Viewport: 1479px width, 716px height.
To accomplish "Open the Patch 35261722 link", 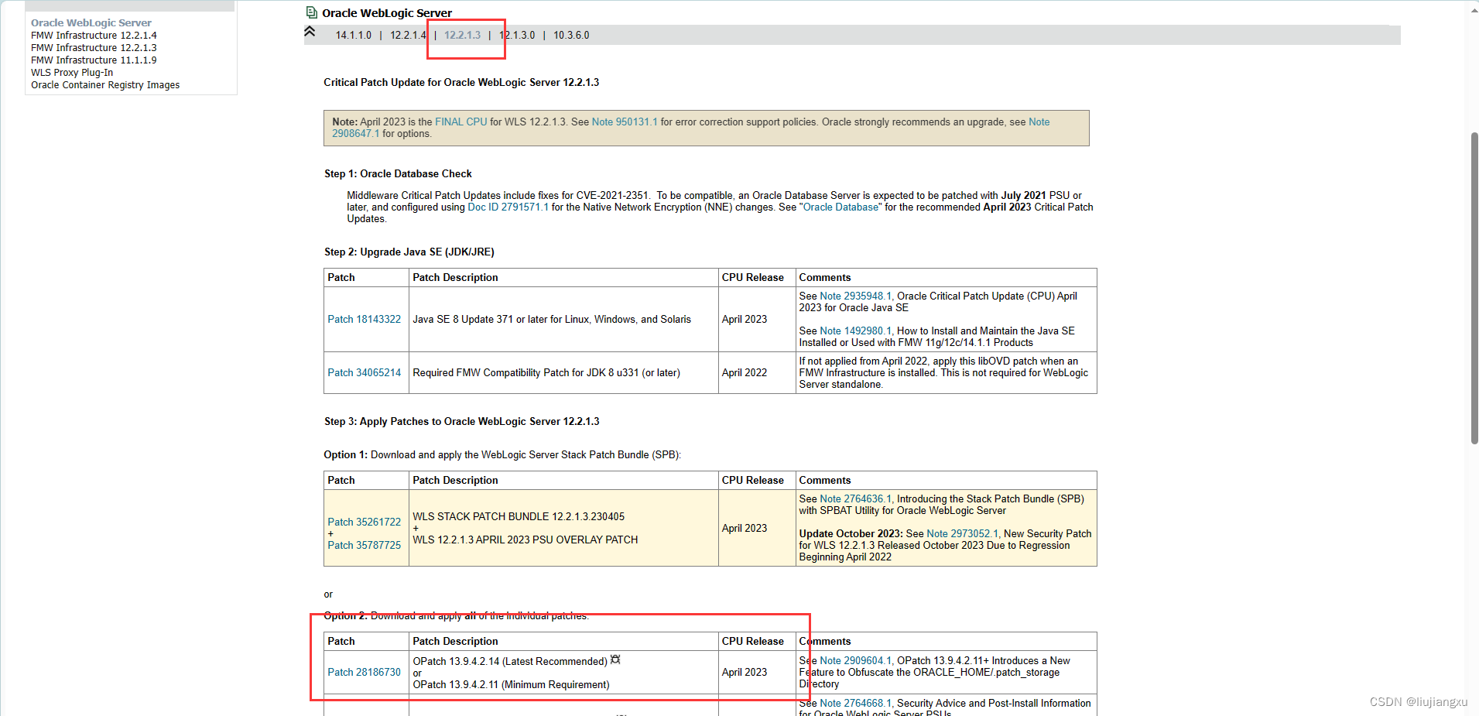I will click(x=365, y=522).
